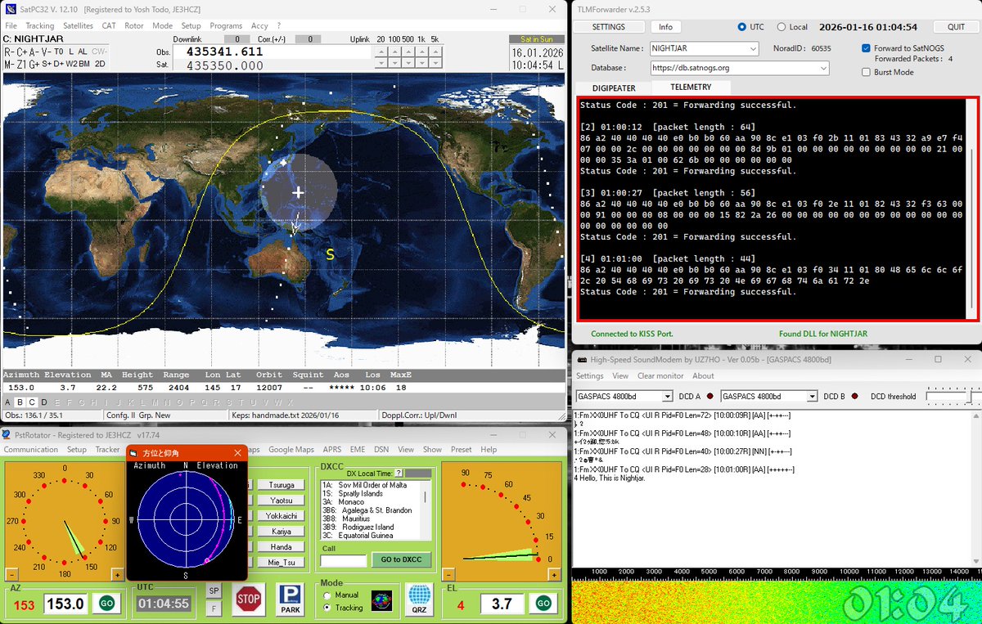Screen dimensions: 982x624
Task: Open the first GASPACS 4800bd modem dropdown
Action: 624,397
